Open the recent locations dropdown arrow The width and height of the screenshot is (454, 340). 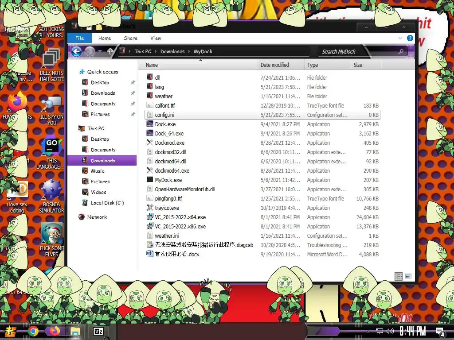point(100,51)
